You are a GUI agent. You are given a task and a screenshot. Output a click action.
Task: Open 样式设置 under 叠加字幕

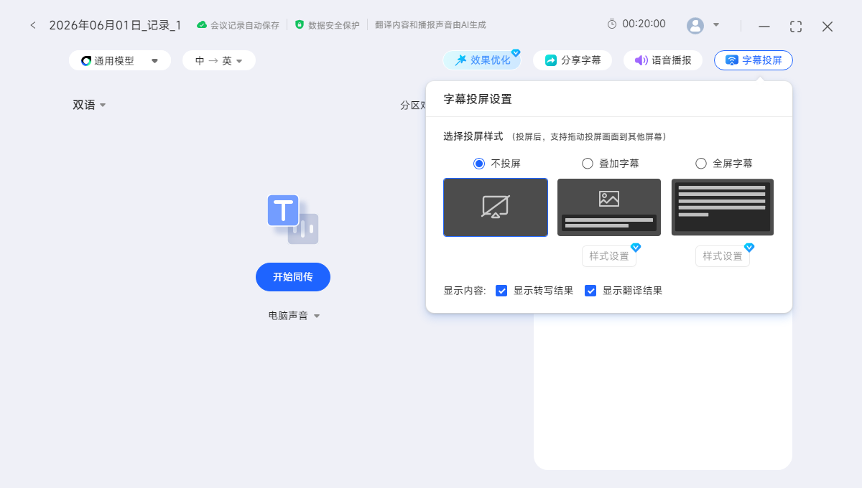[609, 256]
